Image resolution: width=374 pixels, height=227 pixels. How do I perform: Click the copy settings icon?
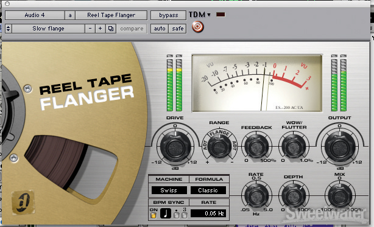[111, 29]
